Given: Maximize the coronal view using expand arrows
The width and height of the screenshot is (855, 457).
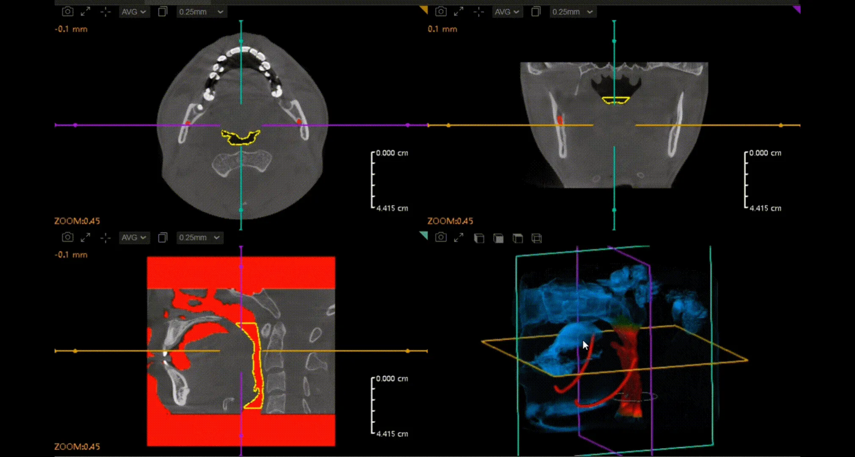Looking at the screenshot, I should click(x=458, y=12).
